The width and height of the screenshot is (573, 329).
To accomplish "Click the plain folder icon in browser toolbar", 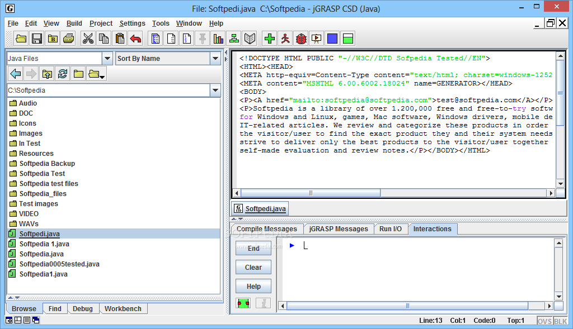I will pos(78,74).
